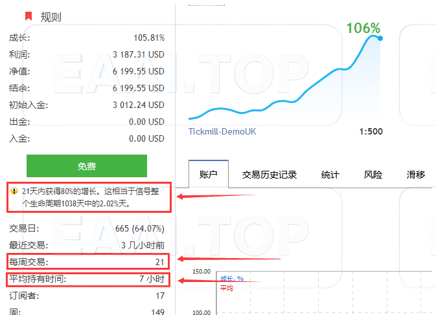
Task: Click the 平均持有时间 row
Action: (87, 279)
